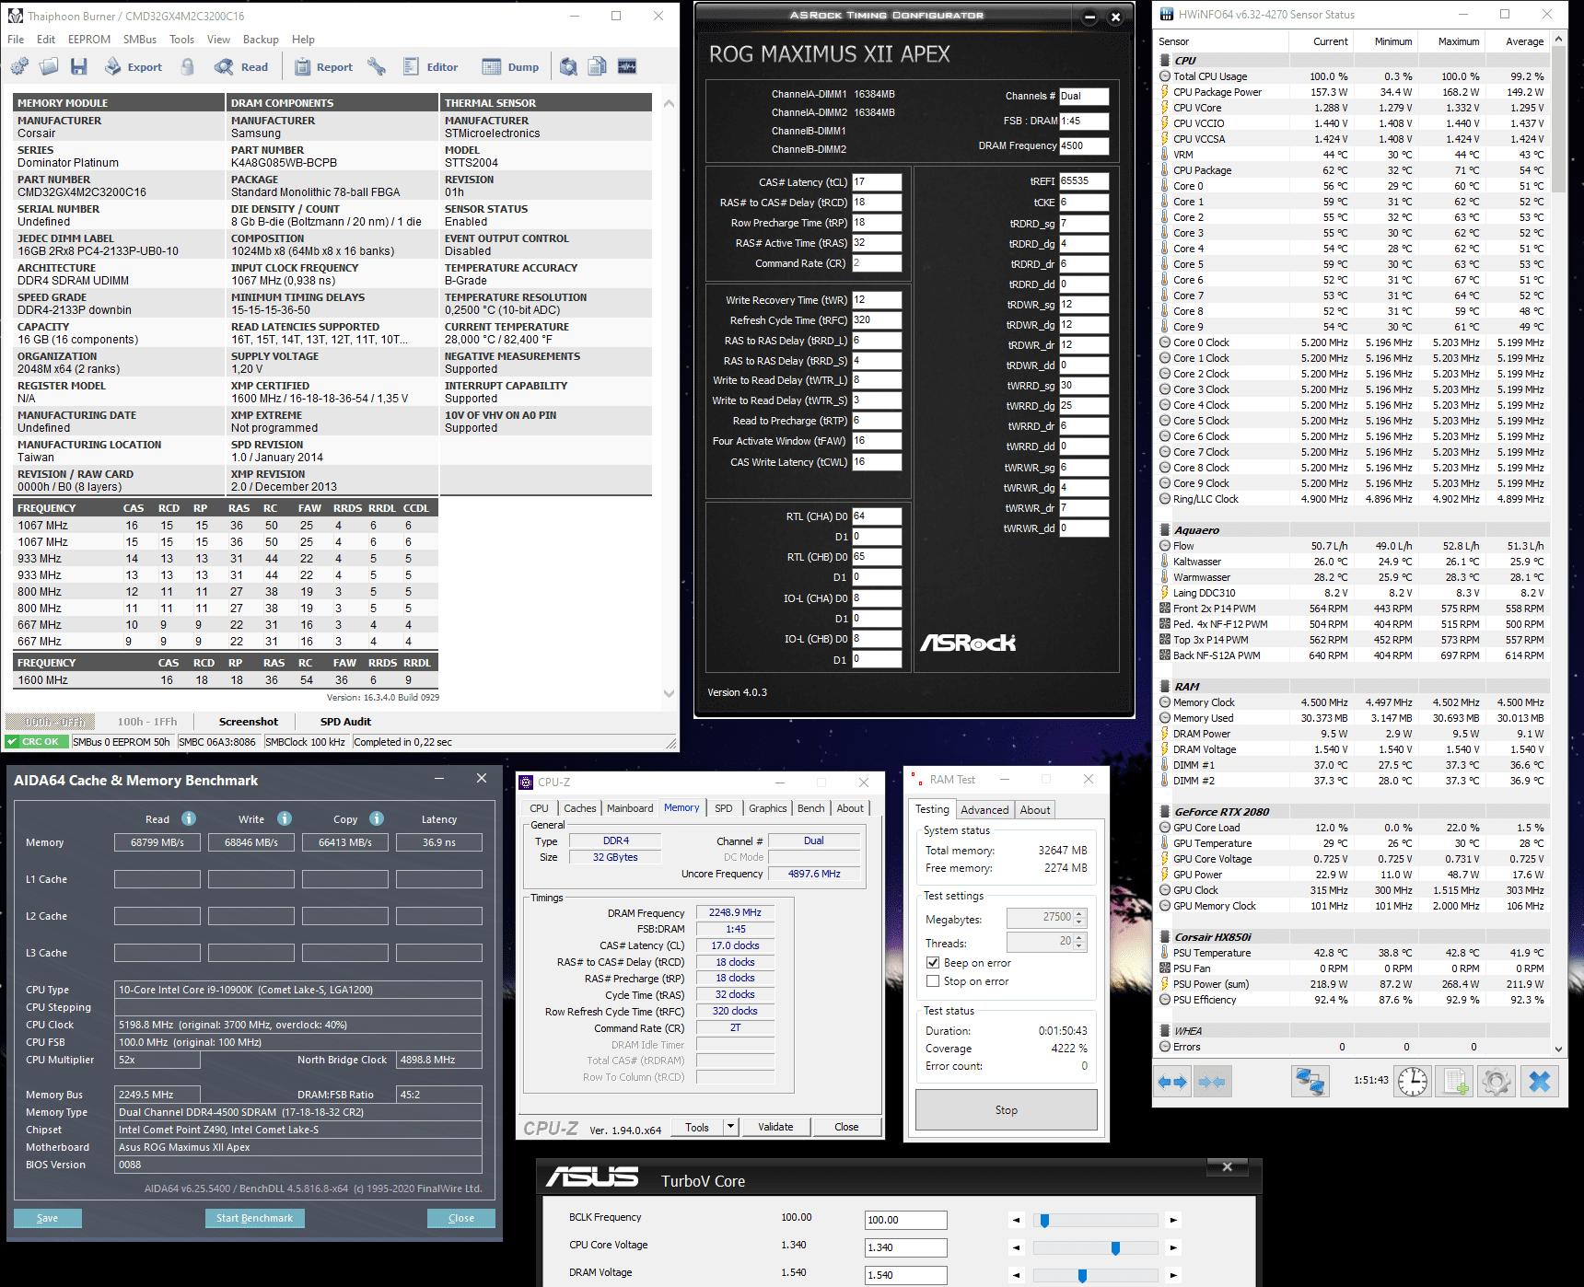1584x1287 pixels.
Task: Open the Backup menu in Thaiphoon Burner
Action: click(261, 40)
